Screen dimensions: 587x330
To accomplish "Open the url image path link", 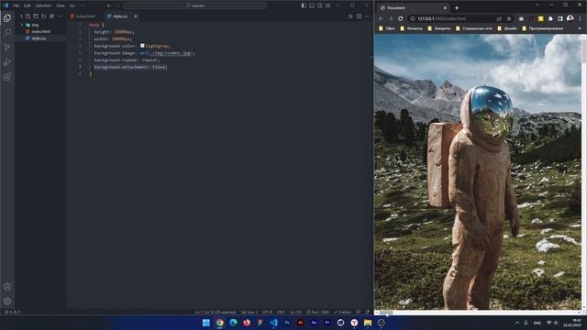I will point(170,53).
